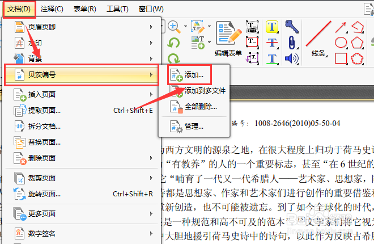
Task: Open the 更多页面 submenu
Action: click(81, 214)
